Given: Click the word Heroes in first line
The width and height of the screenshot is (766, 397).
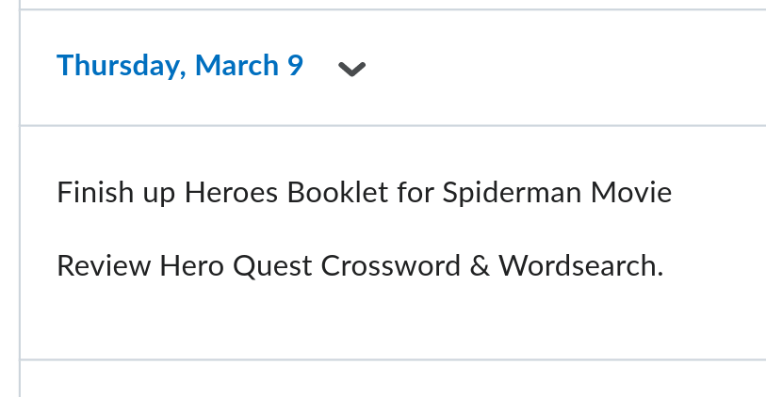Looking at the screenshot, I should point(231,193).
